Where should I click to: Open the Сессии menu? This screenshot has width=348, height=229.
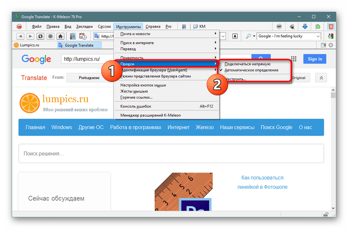104,26
